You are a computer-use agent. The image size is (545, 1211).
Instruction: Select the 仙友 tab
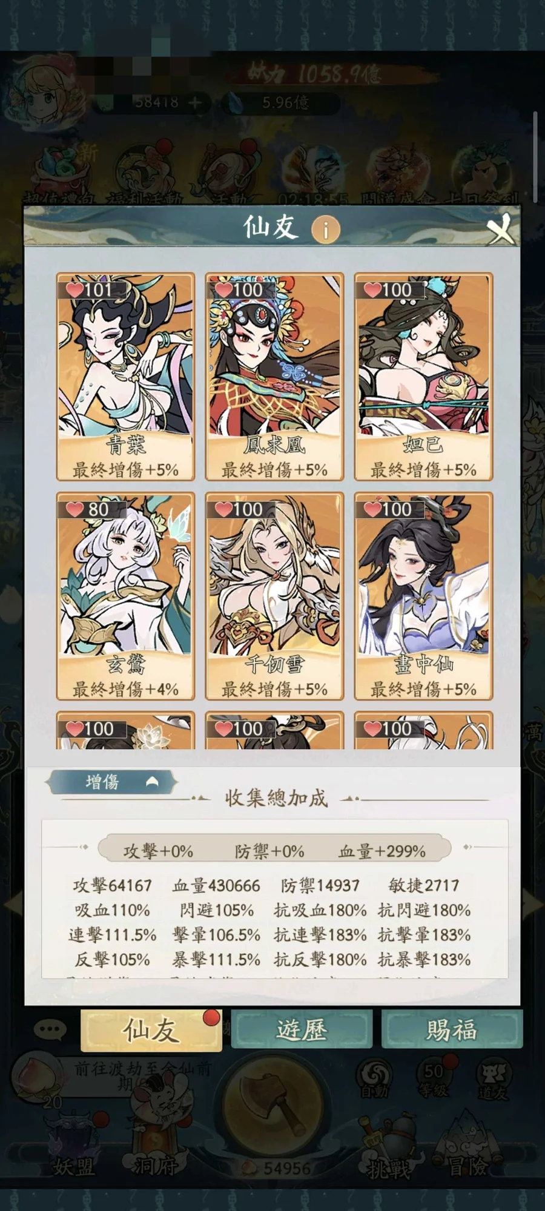pos(151,1030)
